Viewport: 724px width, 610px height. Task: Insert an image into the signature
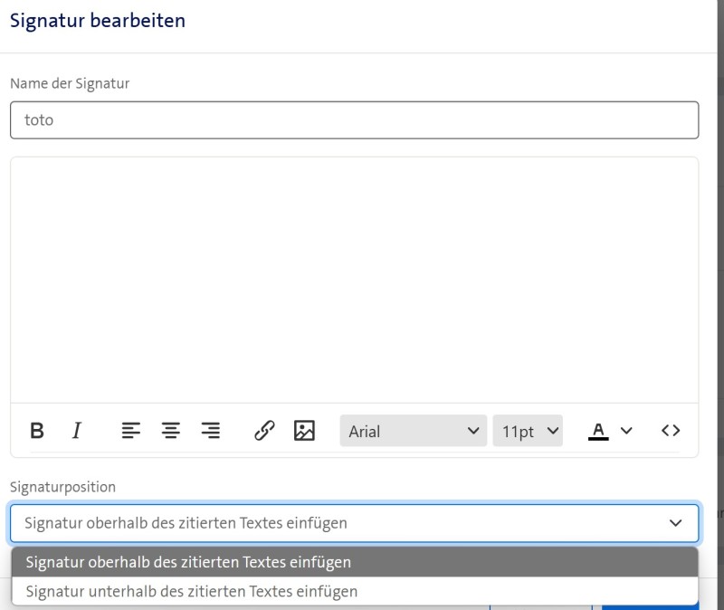(x=304, y=431)
